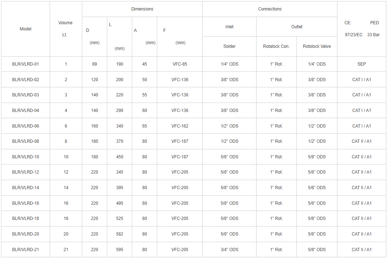
Task: Select the Volume Lt. column header
Action: (x=66, y=29)
